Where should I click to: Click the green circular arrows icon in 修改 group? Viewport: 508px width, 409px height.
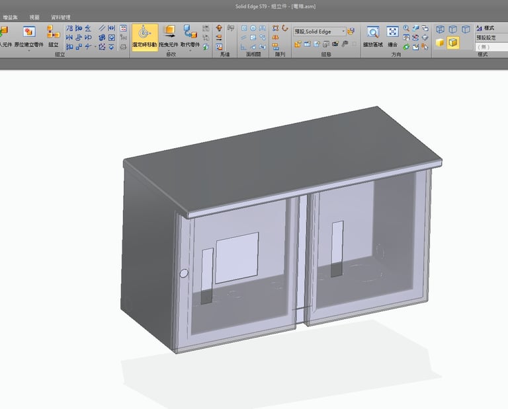(206, 47)
